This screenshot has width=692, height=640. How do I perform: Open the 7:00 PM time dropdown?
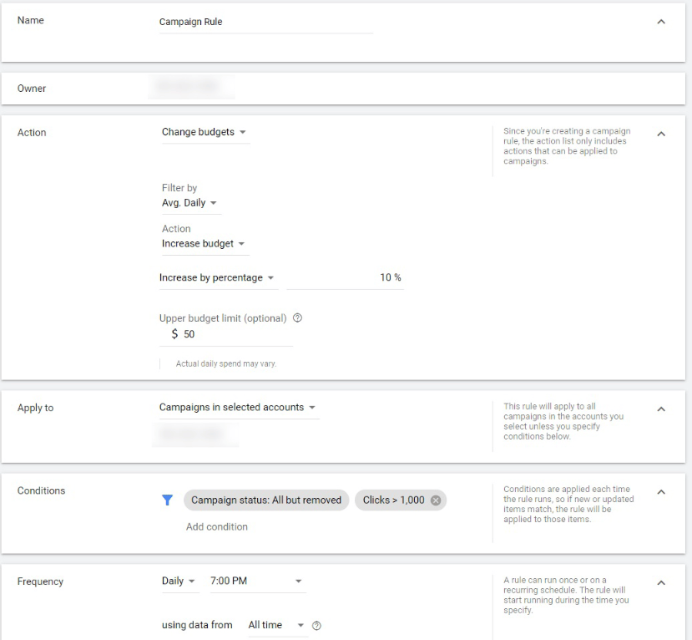pyautogui.click(x=255, y=582)
